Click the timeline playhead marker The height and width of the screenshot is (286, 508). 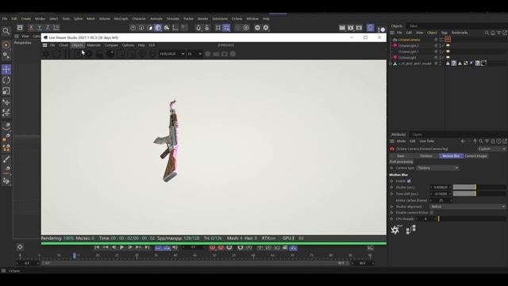pyautogui.click(x=75, y=256)
